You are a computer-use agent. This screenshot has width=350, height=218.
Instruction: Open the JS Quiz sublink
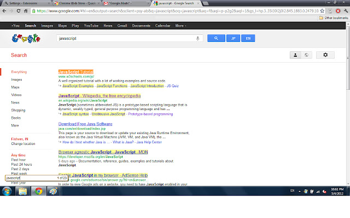click(x=173, y=86)
